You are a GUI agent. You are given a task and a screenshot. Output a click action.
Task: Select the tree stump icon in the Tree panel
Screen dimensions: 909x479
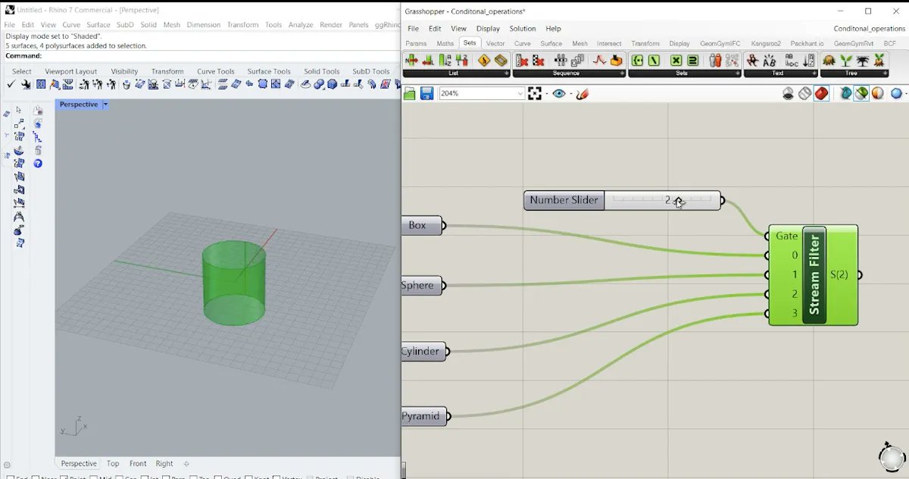[829, 60]
